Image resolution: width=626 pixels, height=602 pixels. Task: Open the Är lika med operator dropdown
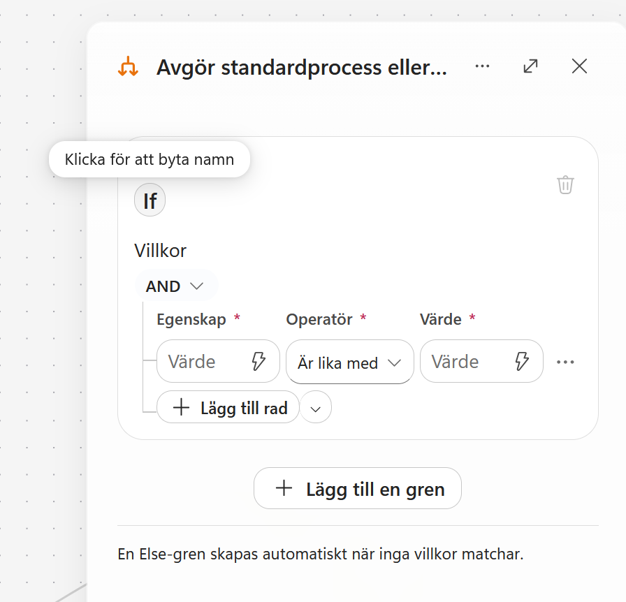click(x=350, y=362)
